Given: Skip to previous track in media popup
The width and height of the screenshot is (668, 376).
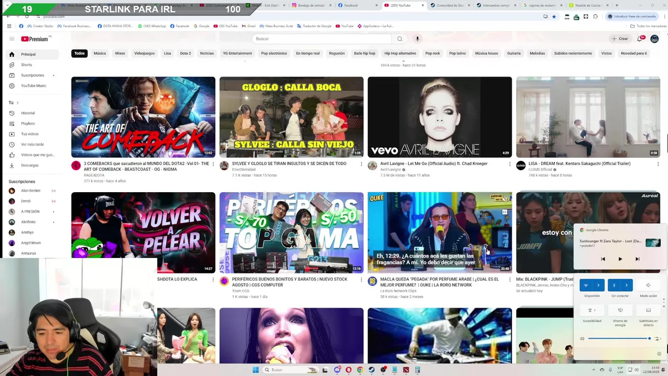Looking at the screenshot, I should pos(603,259).
